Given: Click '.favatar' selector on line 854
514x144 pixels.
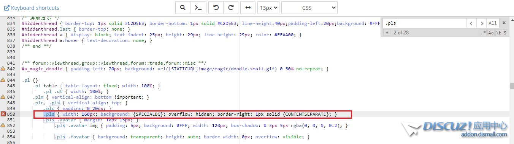Looking at the screenshot, I should pos(79,137).
